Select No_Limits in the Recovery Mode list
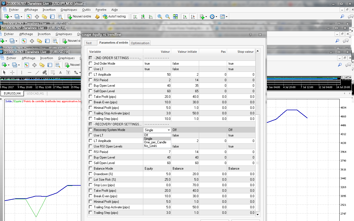 pos(150,146)
